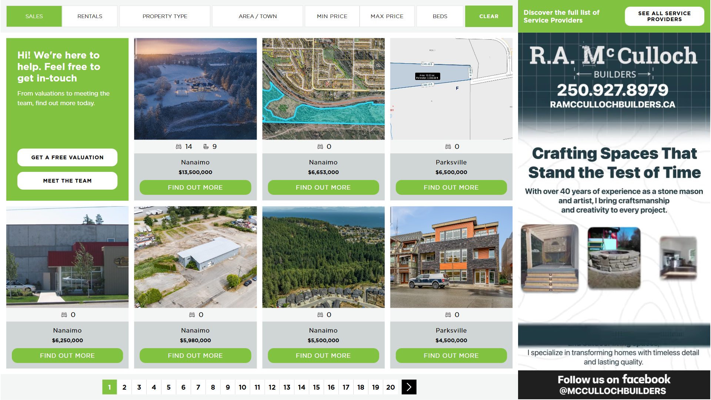Open the Min Price dropdown
The width and height of the screenshot is (711, 400).
332,16
